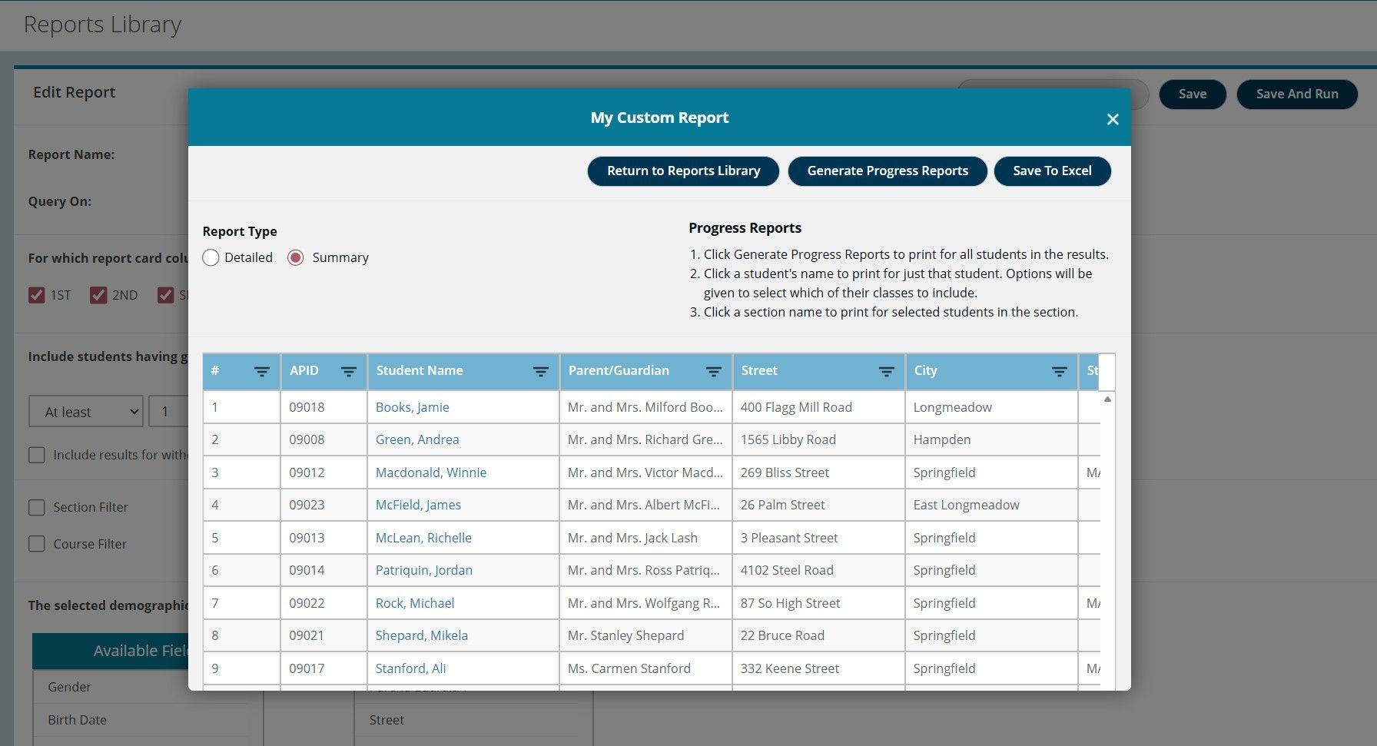
Task: Enable the Section Filter checkbox
Action: pyautogui.click(x=36, y=507)
